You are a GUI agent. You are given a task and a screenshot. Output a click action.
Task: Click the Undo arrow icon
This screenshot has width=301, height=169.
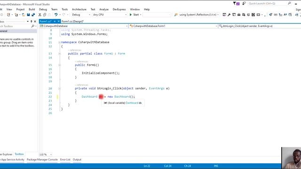click(x=56, y=15)
